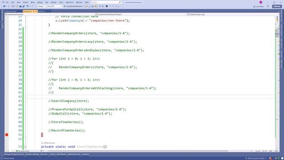
Task: Open the Analyze menu
Action: click(53, 2)
